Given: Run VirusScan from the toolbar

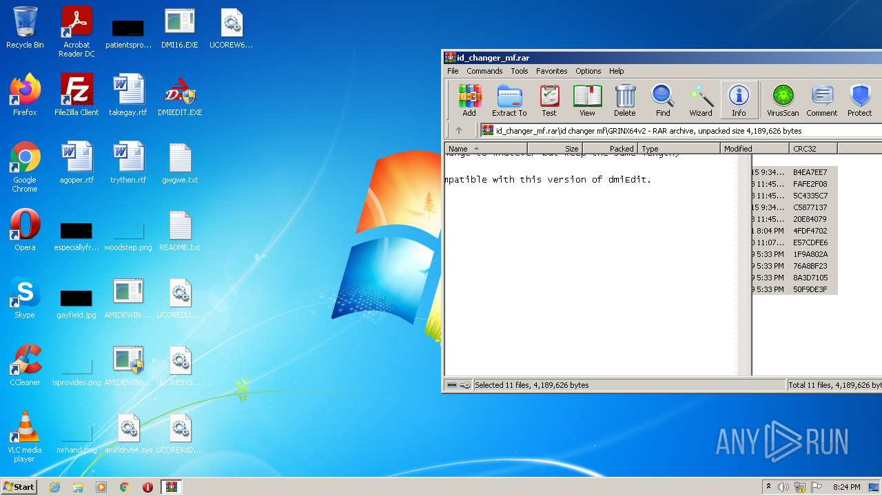Looking at the screenshot, I should [783, 100].
